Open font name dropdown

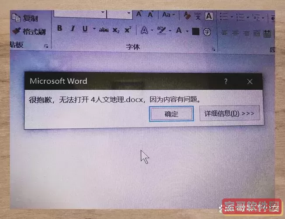[x=103, y=13]
